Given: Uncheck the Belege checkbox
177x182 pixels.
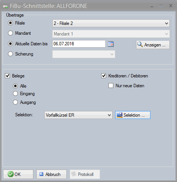Looking at the screenshot, I should pyautogui.click(x=7, y=76).
